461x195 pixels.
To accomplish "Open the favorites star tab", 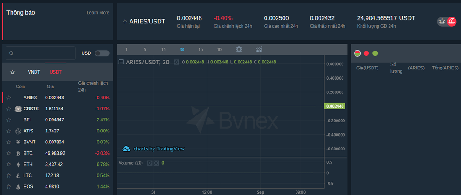I will point(12,72).
